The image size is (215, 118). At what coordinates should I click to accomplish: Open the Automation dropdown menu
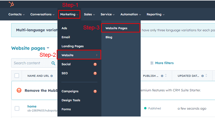tap(131, 14)
